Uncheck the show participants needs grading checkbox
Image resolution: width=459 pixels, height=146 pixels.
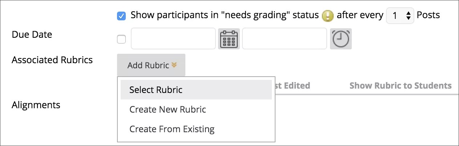pos(122,16)
